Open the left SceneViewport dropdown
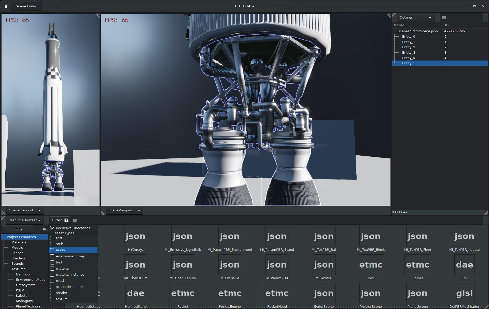The width and height of the screenshot is (489, 309). tap(25, 210)
